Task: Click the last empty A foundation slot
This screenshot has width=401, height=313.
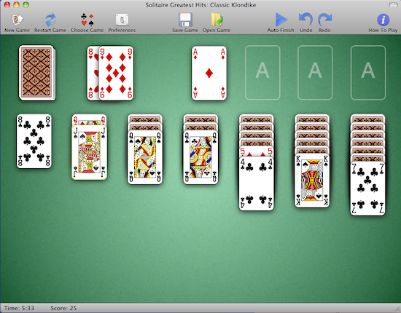Action: [x=368, y=73]
